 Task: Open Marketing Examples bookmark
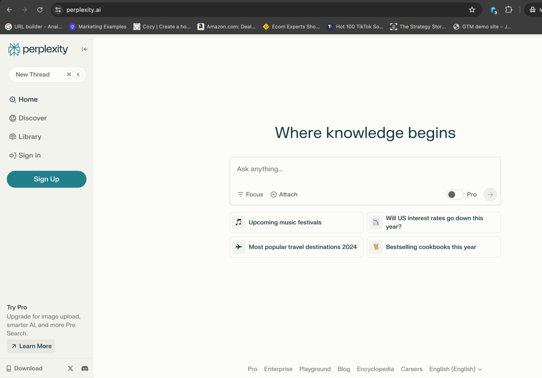click(x=98, y=26)
